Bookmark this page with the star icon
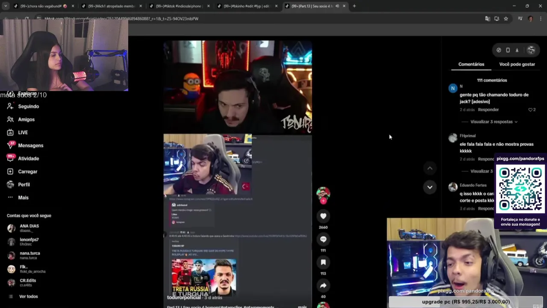Viewport: 547px width, 308px height. coord(506,19)
